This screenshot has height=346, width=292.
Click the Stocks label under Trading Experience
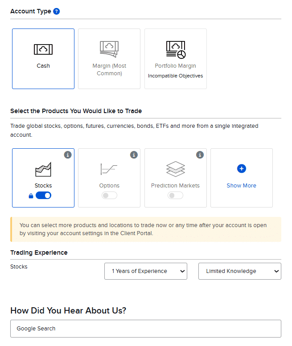[x=19, y=267]
